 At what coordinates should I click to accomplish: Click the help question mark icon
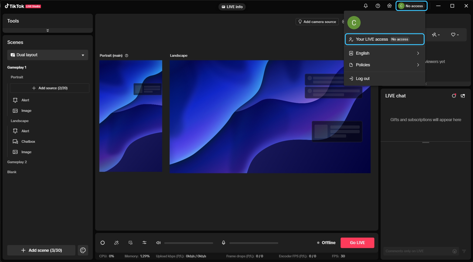(x=378, y=6)
